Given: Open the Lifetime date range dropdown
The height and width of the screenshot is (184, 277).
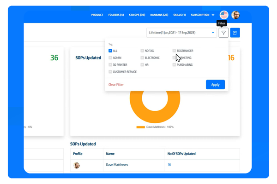Looking at the screenshot, I should click(x=181, y=33).
